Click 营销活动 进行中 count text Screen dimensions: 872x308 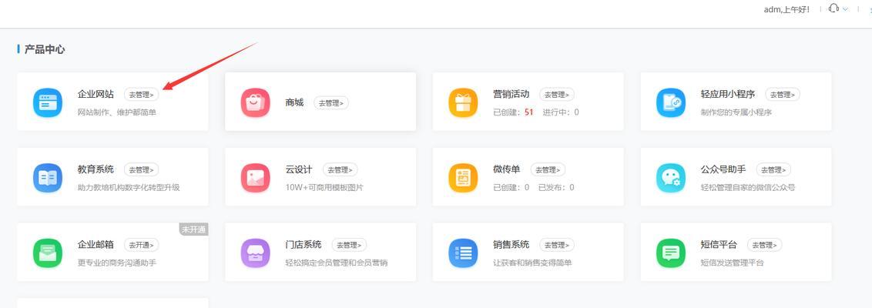pyautogui.click(x=561, y=112)
